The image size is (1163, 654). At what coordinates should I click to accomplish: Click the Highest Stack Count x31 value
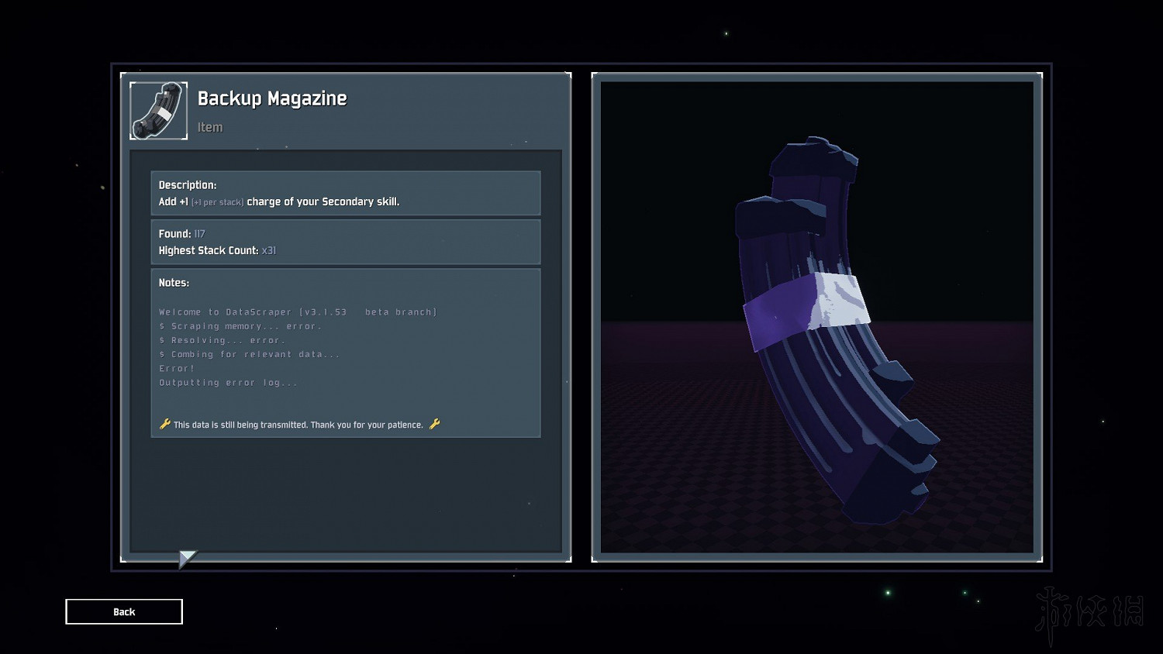click(x=268, y=250)
